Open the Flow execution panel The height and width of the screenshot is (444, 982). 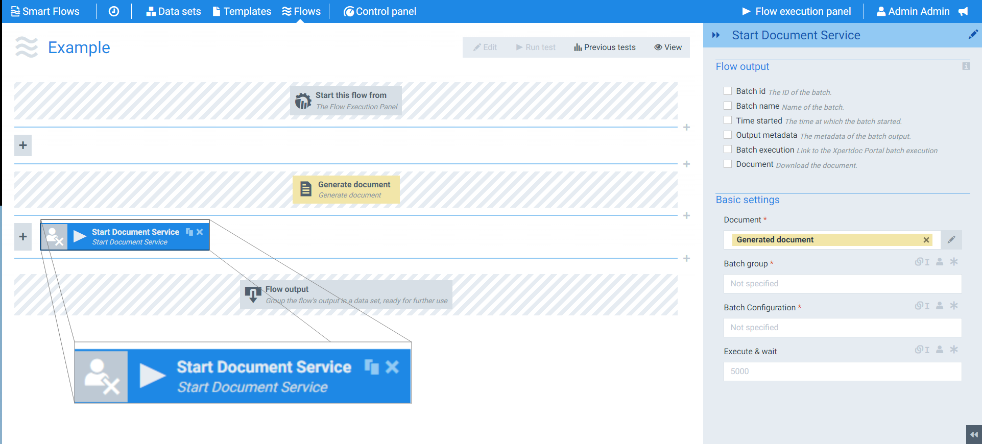tap(797, 11)
